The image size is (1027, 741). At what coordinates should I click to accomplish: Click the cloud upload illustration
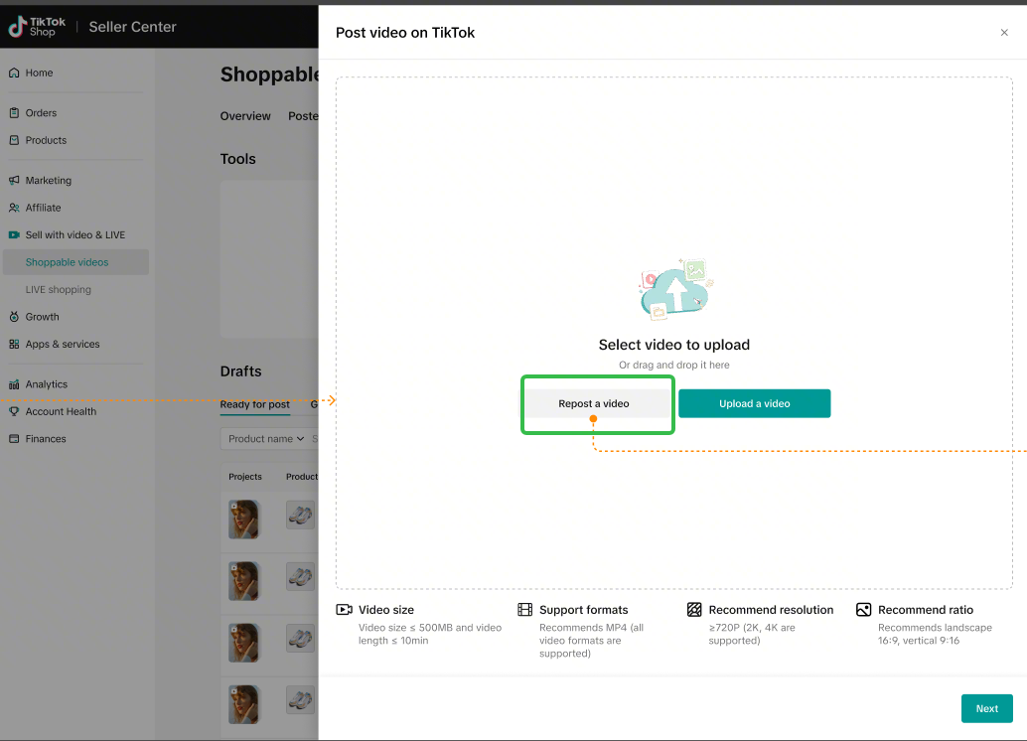pyautogui.click(x=674, y=291)
